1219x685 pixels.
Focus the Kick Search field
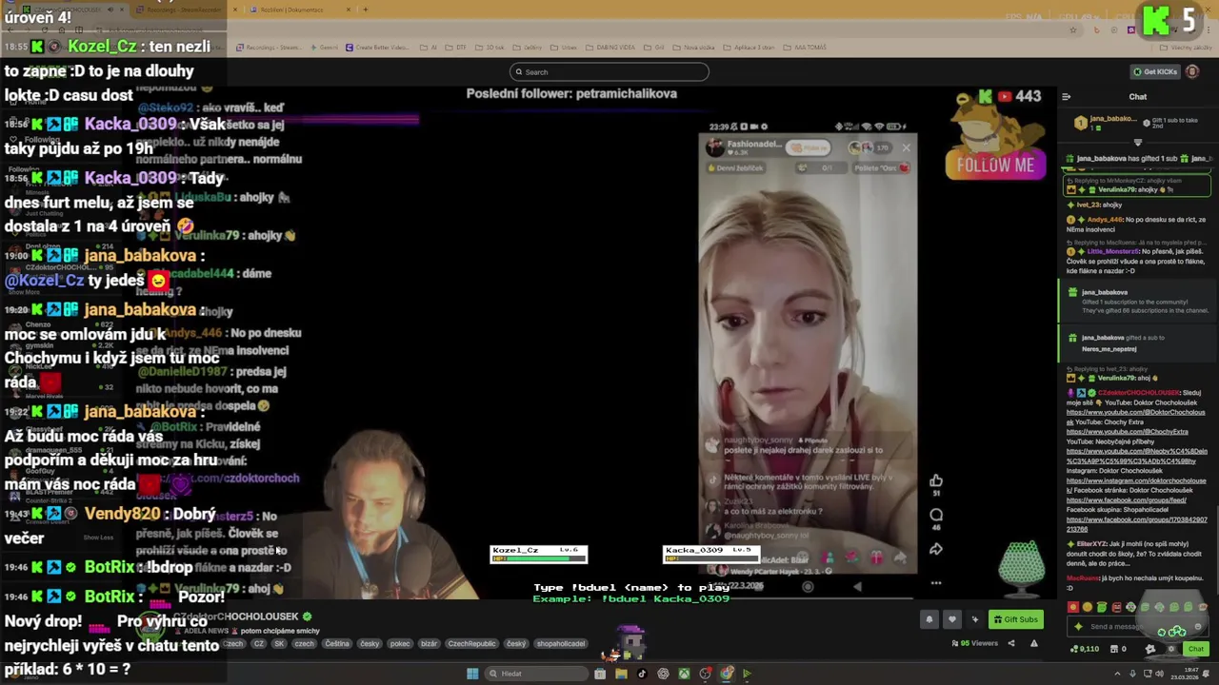point(609,71)
